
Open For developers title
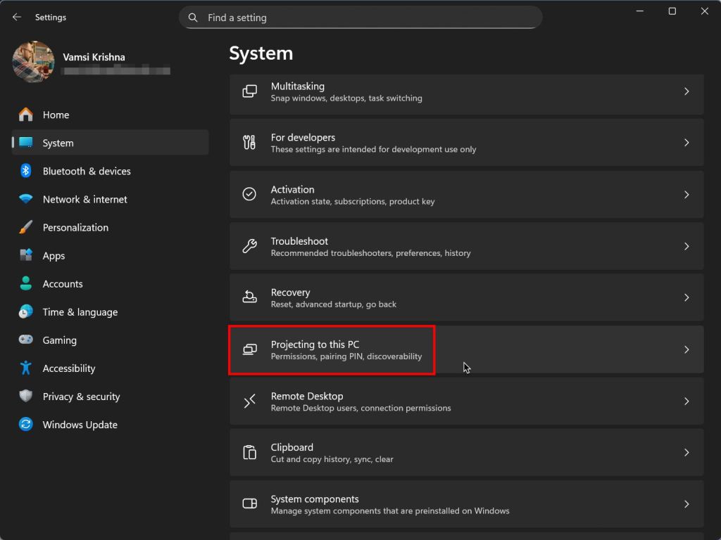click(x=303, y=137)
